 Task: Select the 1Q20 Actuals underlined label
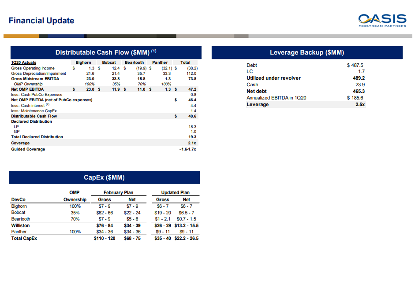[24, 63]
